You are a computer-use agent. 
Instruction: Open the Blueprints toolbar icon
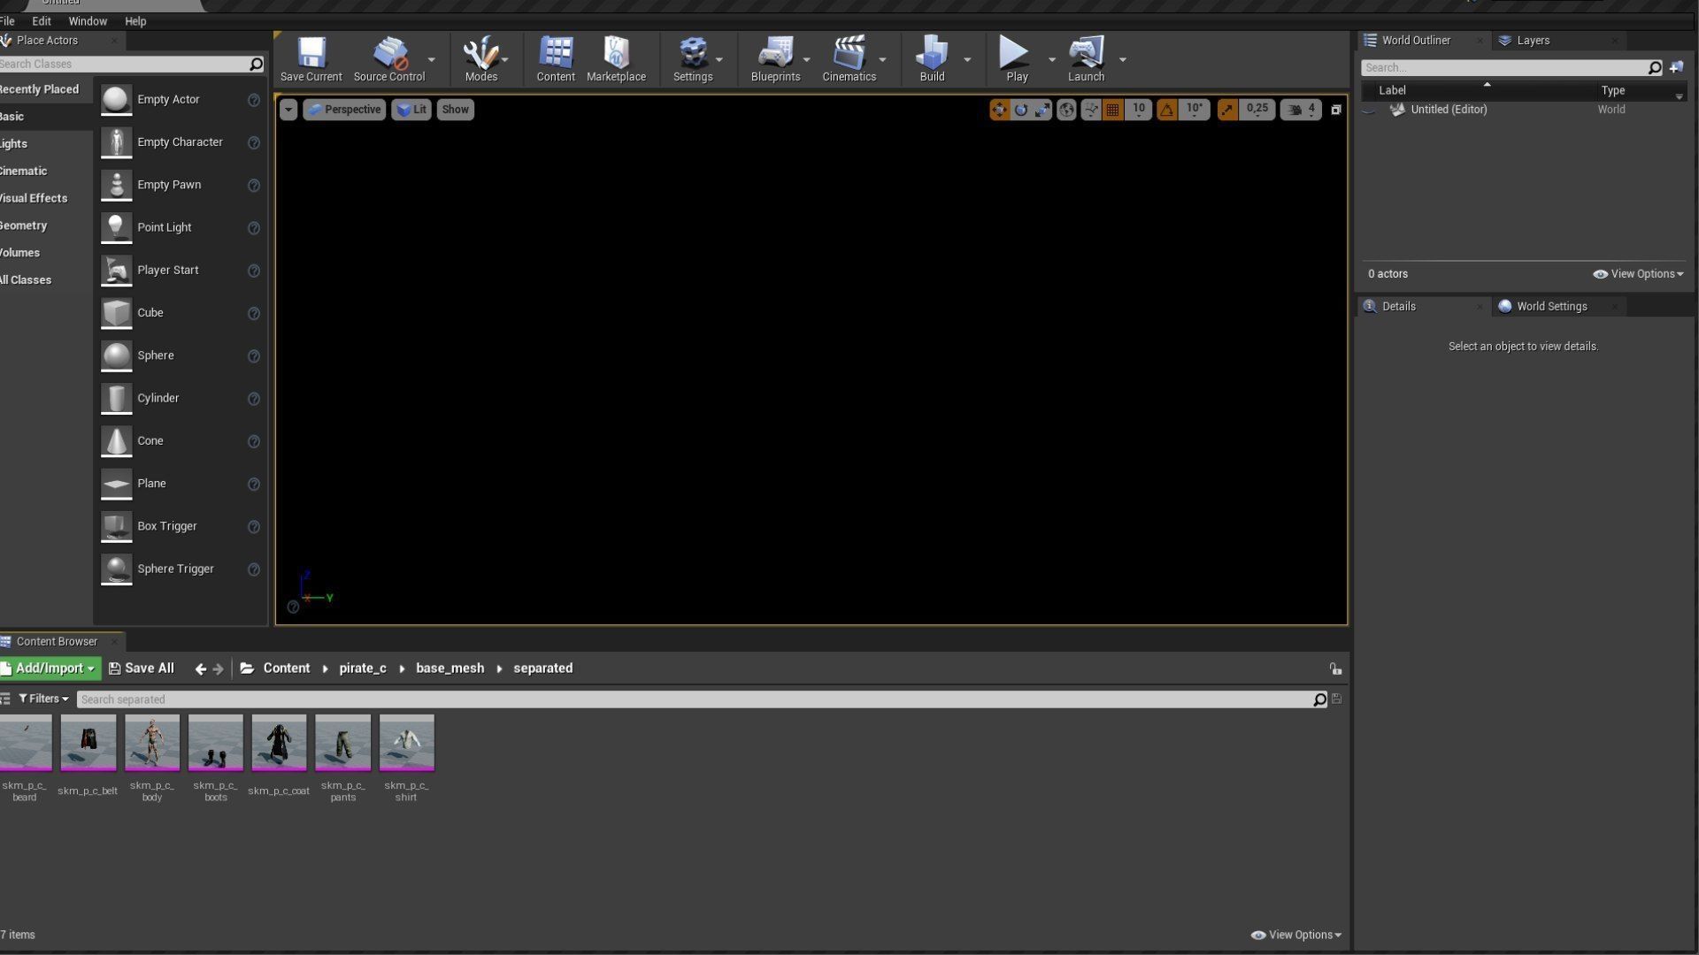tap(775, 59)
